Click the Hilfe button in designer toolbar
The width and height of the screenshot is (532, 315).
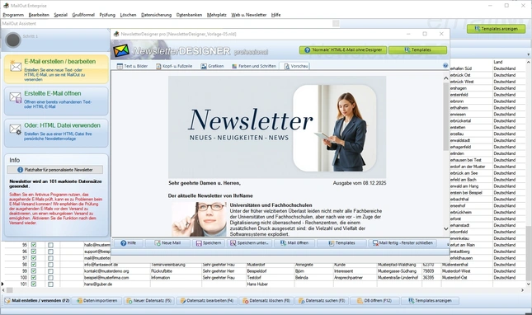click(128, 243)
